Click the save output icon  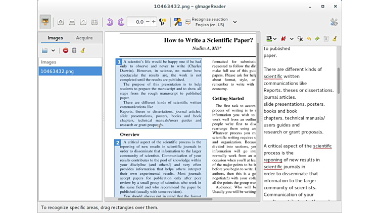tap(326, 39)
